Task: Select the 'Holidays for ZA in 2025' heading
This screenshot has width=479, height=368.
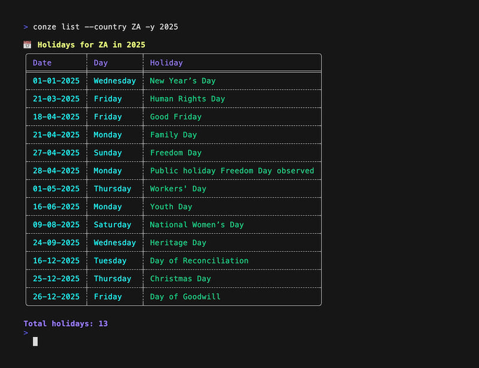Action: [x=91, y=45]
